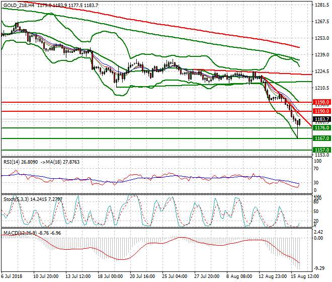Select the red 1190.0 resistance price label

321,111
